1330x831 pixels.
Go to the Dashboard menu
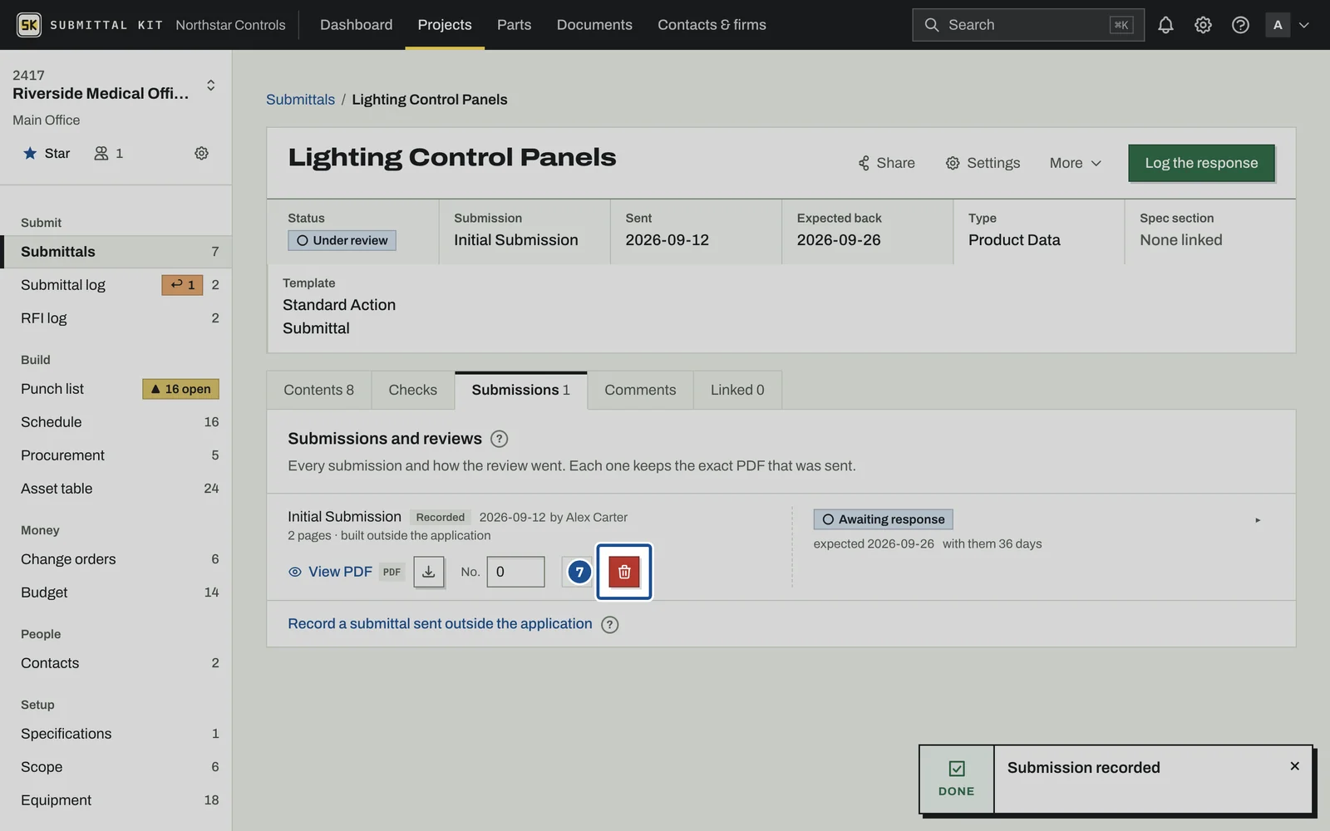tap(356, 25)
